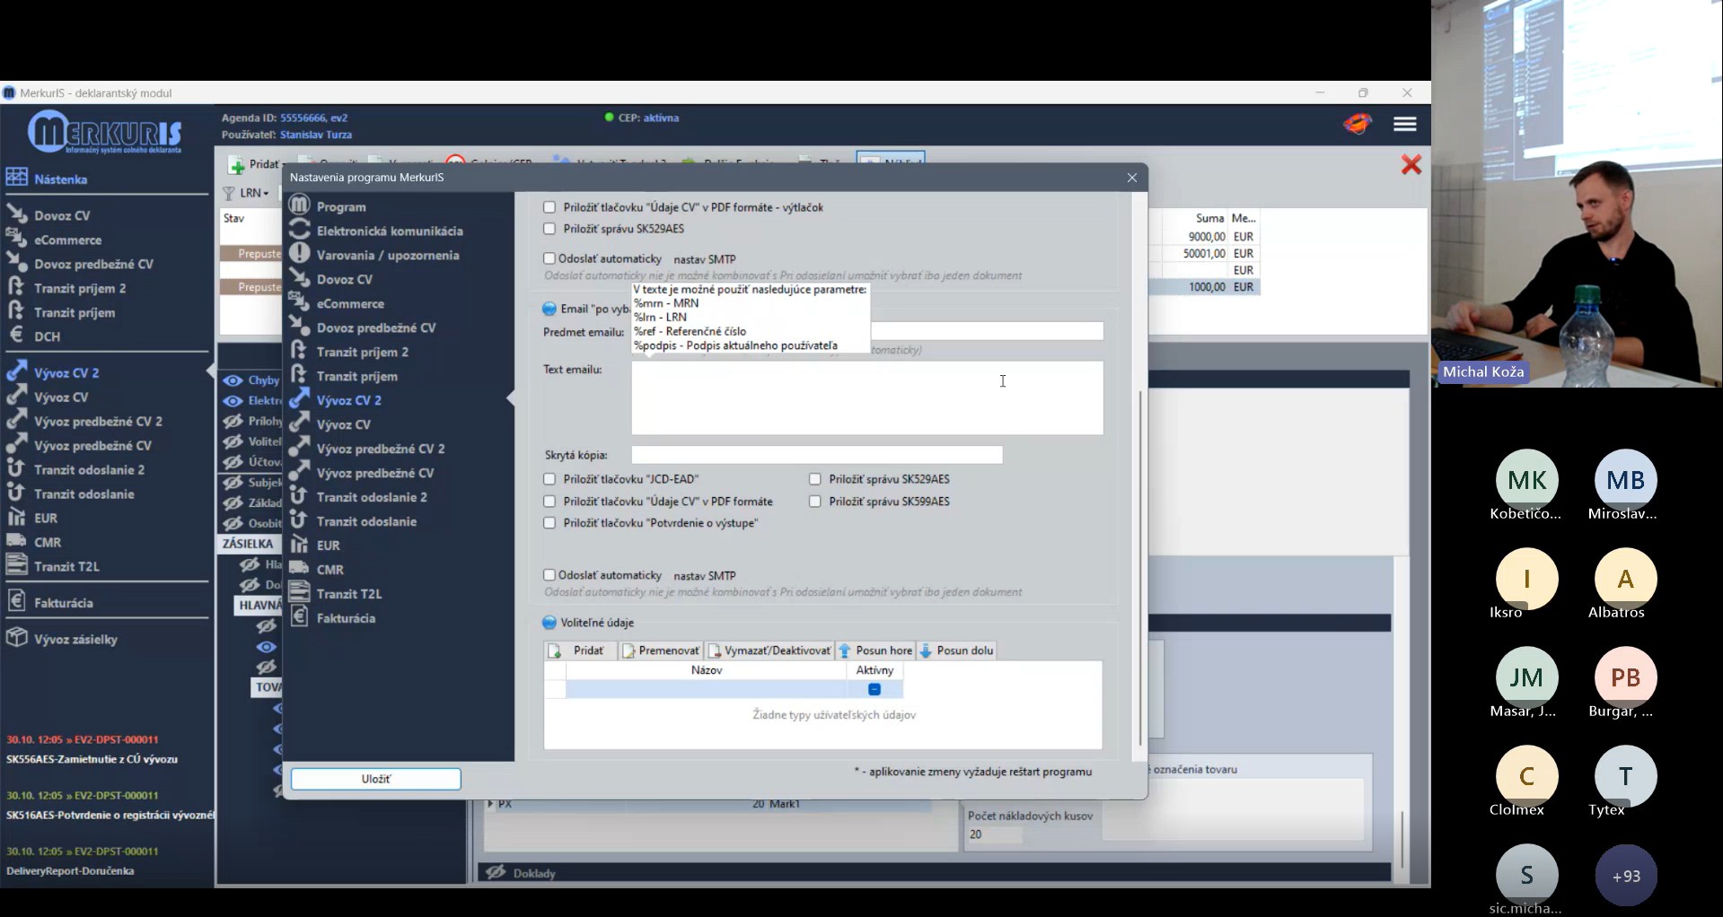Image resolution: width=1723 pixels, height=917 pixels.
Task: Click the Nástenka dashboard icon in sidebar
Action: [16, 178]
